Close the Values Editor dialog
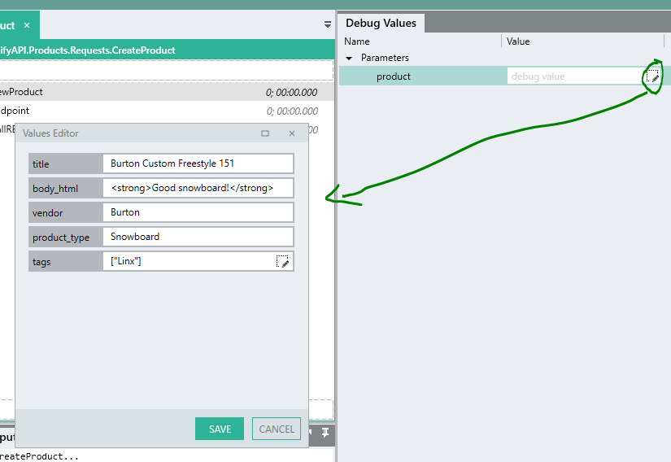The width and height of the screenshot is (671, 462). 292,133
